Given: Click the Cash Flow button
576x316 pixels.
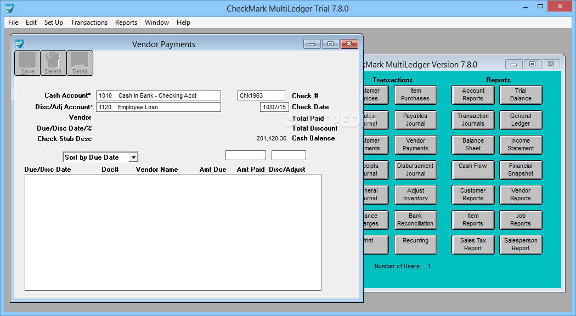Looking at the screenshot, I should tap(473, 170).
